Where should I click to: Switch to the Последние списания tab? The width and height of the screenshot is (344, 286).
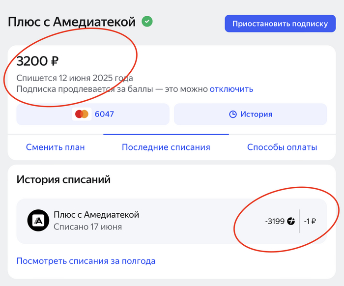(166, 147)
